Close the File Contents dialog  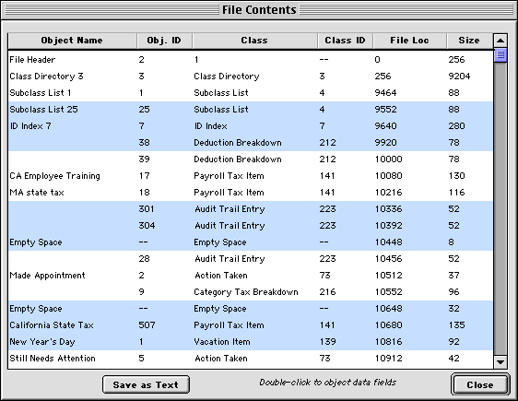pyautogui.click(x=479, y=384)
